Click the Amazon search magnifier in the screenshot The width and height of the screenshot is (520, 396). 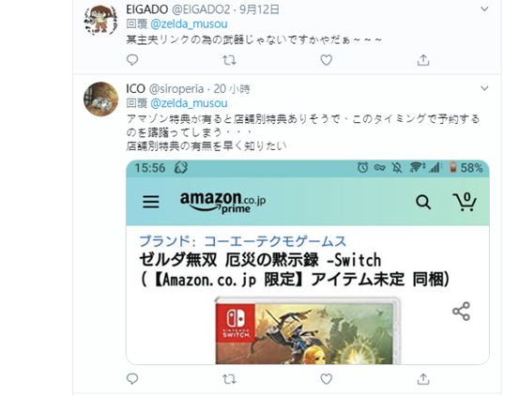(x=423, y=202)
